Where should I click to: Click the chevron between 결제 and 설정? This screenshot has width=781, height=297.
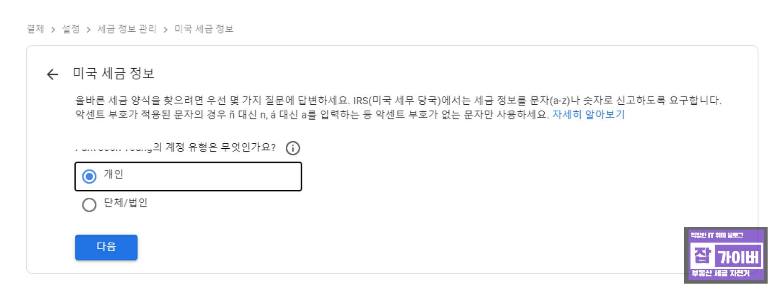(x=53, y=29)
